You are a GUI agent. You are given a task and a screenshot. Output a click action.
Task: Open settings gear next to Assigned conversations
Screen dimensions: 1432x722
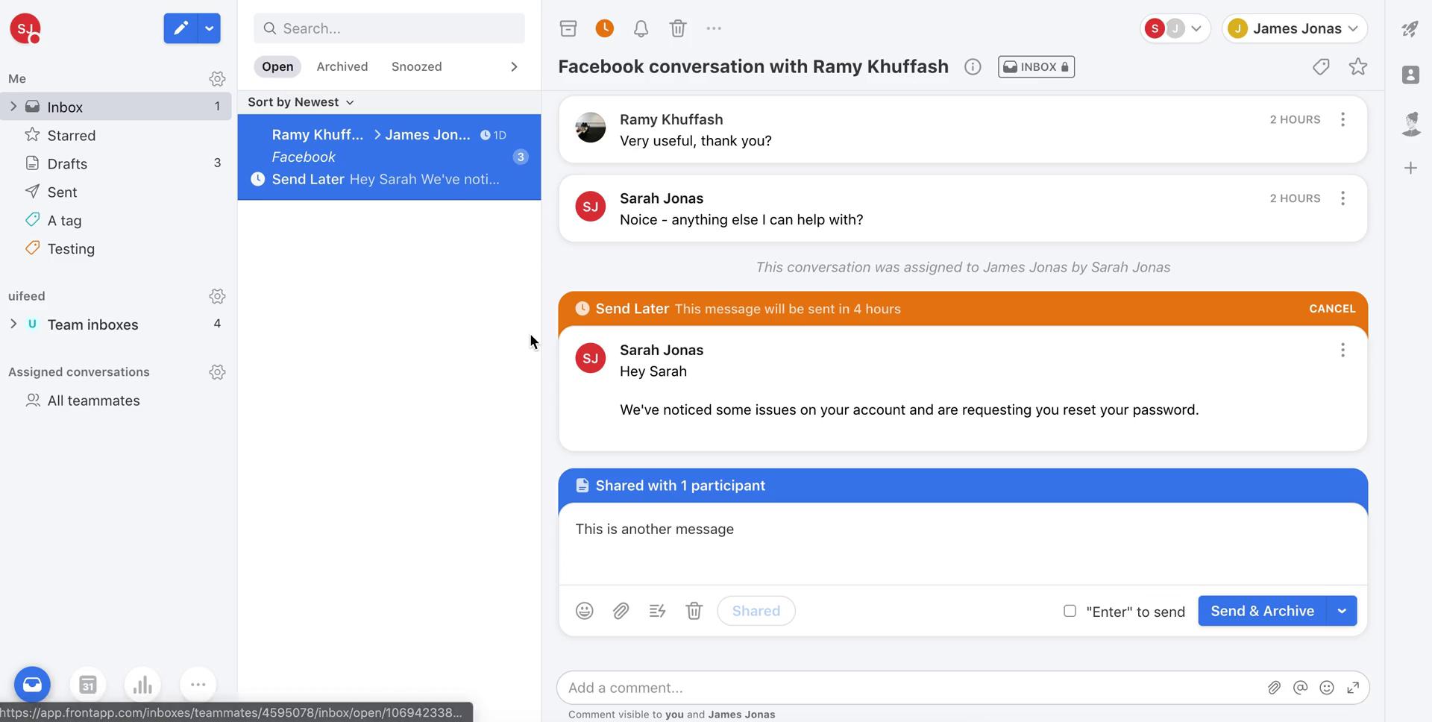217,372
